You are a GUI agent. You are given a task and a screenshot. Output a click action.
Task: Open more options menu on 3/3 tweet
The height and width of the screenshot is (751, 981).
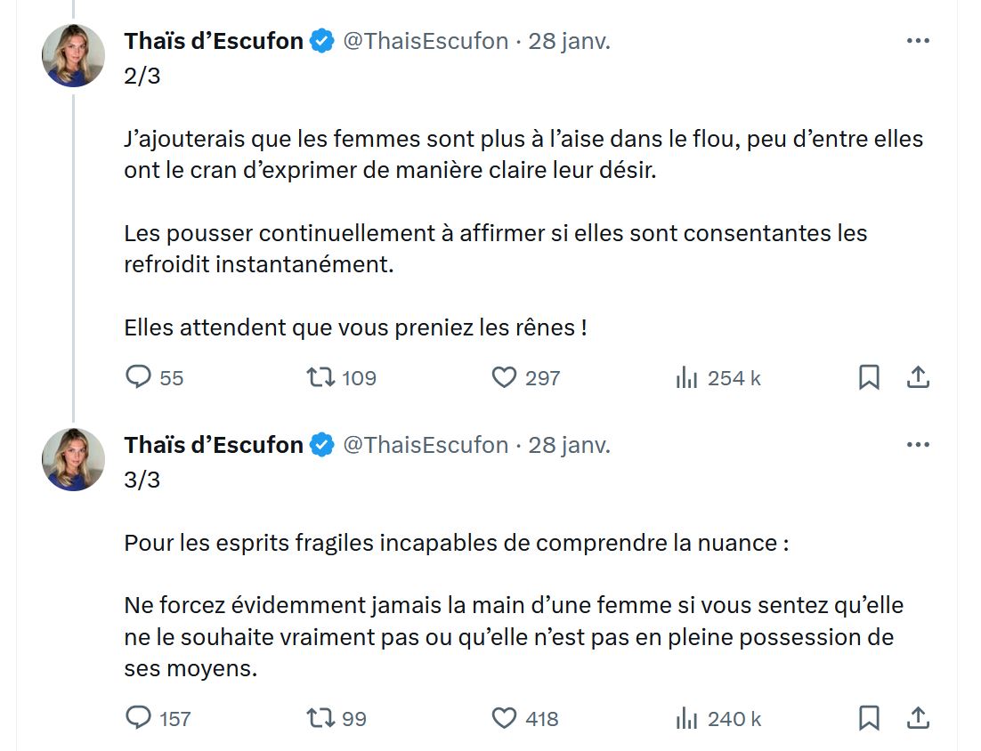(918, 445)
